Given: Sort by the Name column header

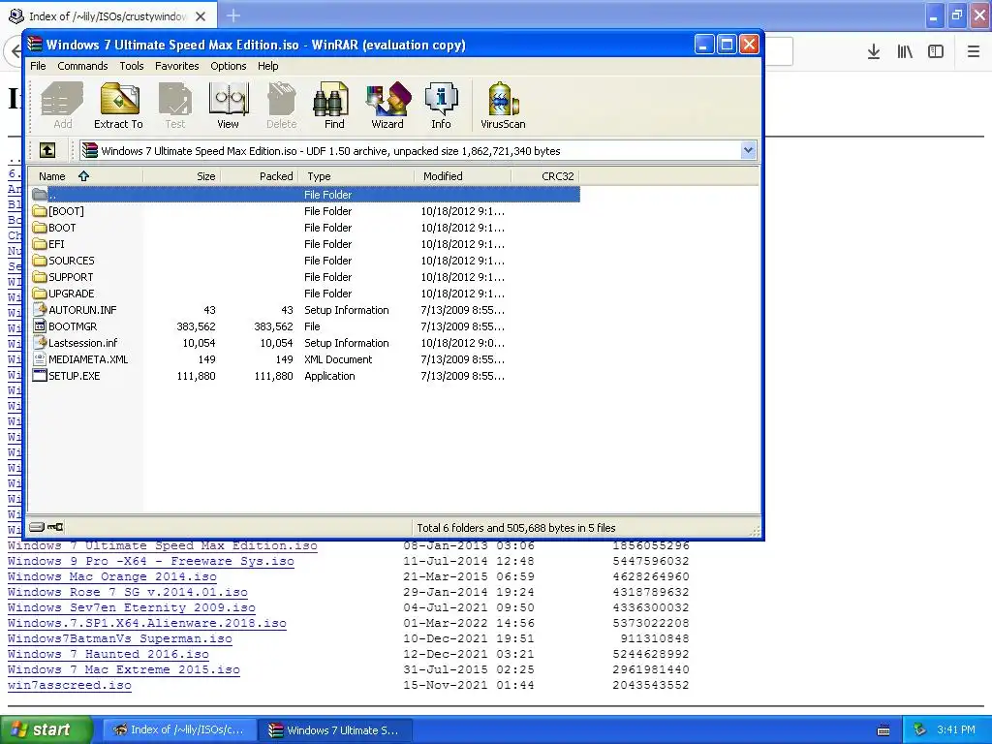Looking at the screenshot, I should (85, 176).
